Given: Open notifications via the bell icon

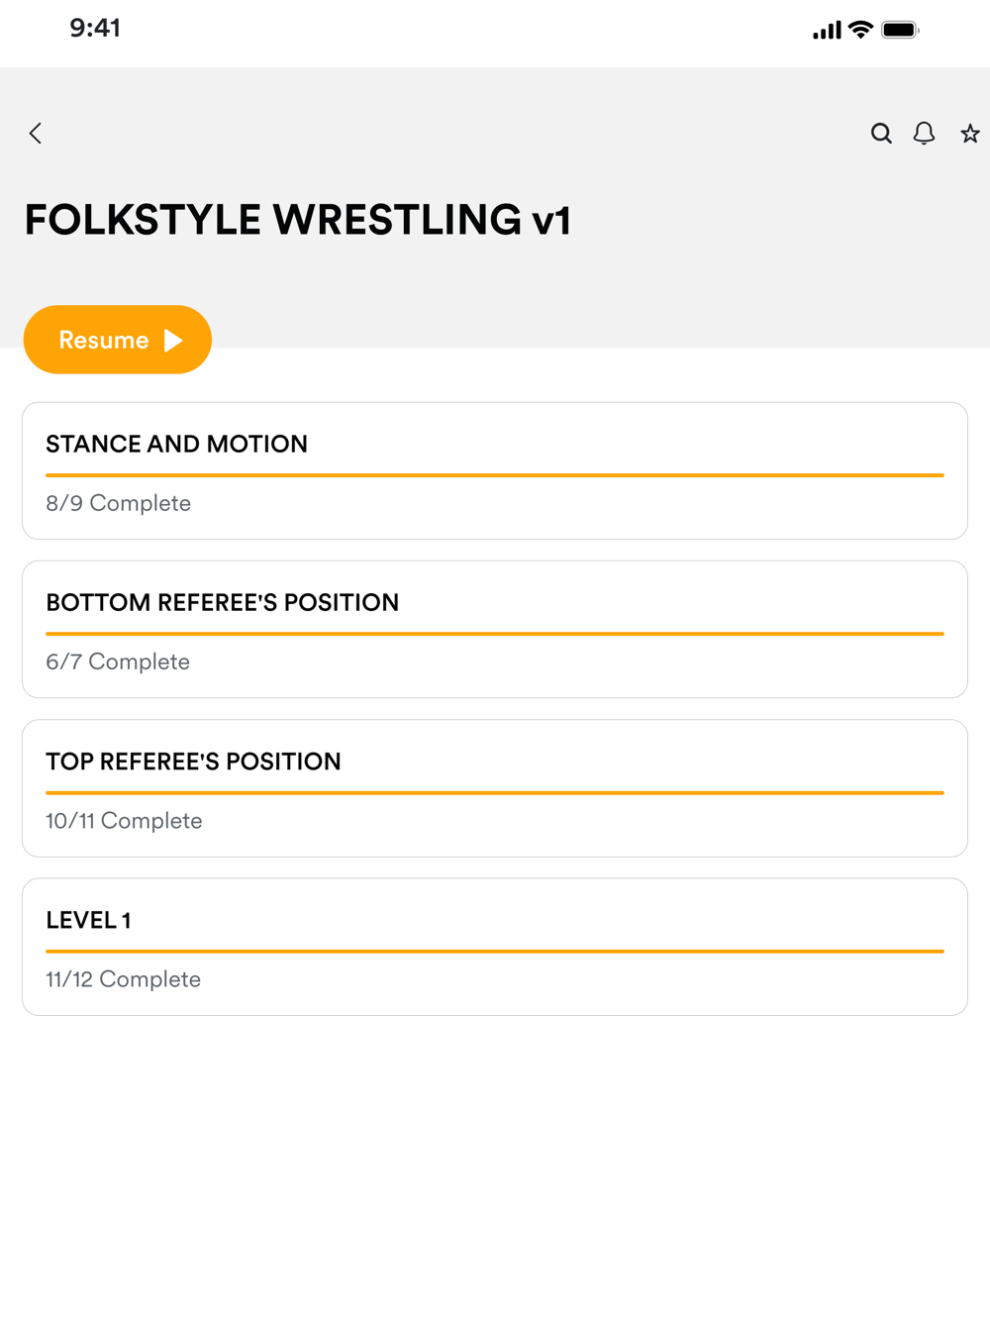Looking at the screenshot, I should (x=924, y=134).
